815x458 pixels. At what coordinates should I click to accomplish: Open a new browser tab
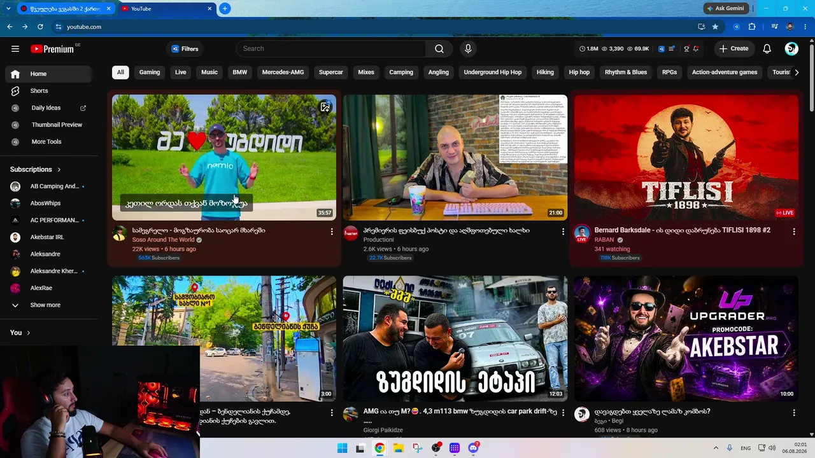[x=225, y=8]
